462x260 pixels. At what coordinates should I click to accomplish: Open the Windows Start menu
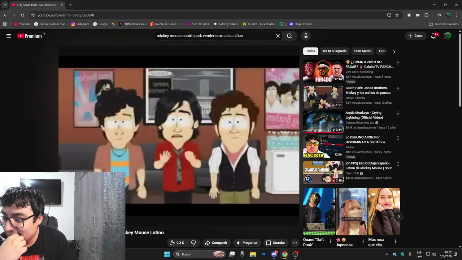[x=167, y=254]
